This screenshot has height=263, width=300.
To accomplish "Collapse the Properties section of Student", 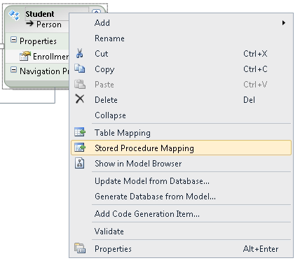I will pyautogui.click(x=13, y=40).
